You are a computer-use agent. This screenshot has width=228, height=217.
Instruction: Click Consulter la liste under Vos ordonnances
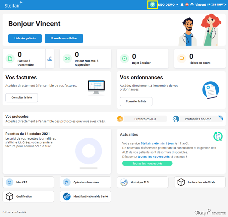(x=136, y=101)
